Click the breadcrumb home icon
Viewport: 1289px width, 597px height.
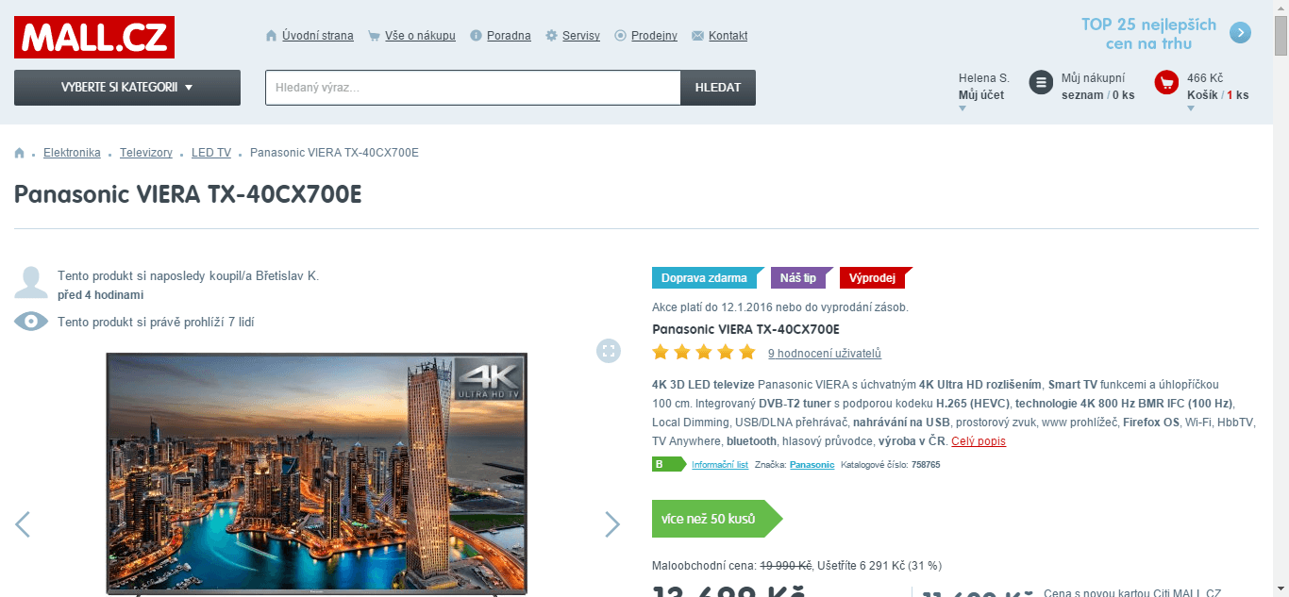(19, 153)
